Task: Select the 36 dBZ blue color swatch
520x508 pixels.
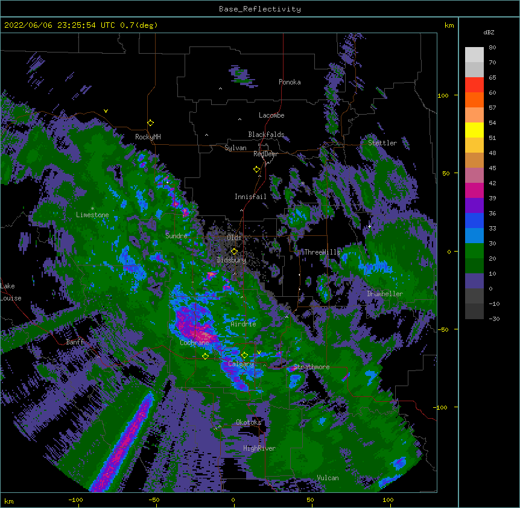Action: tap(474, 220)
